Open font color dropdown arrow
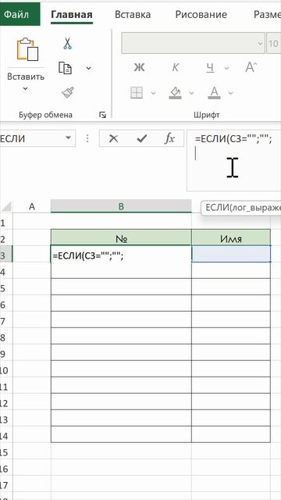Image resolution: width=281 pixels, height=500 pixels. (x=231, y=93)
